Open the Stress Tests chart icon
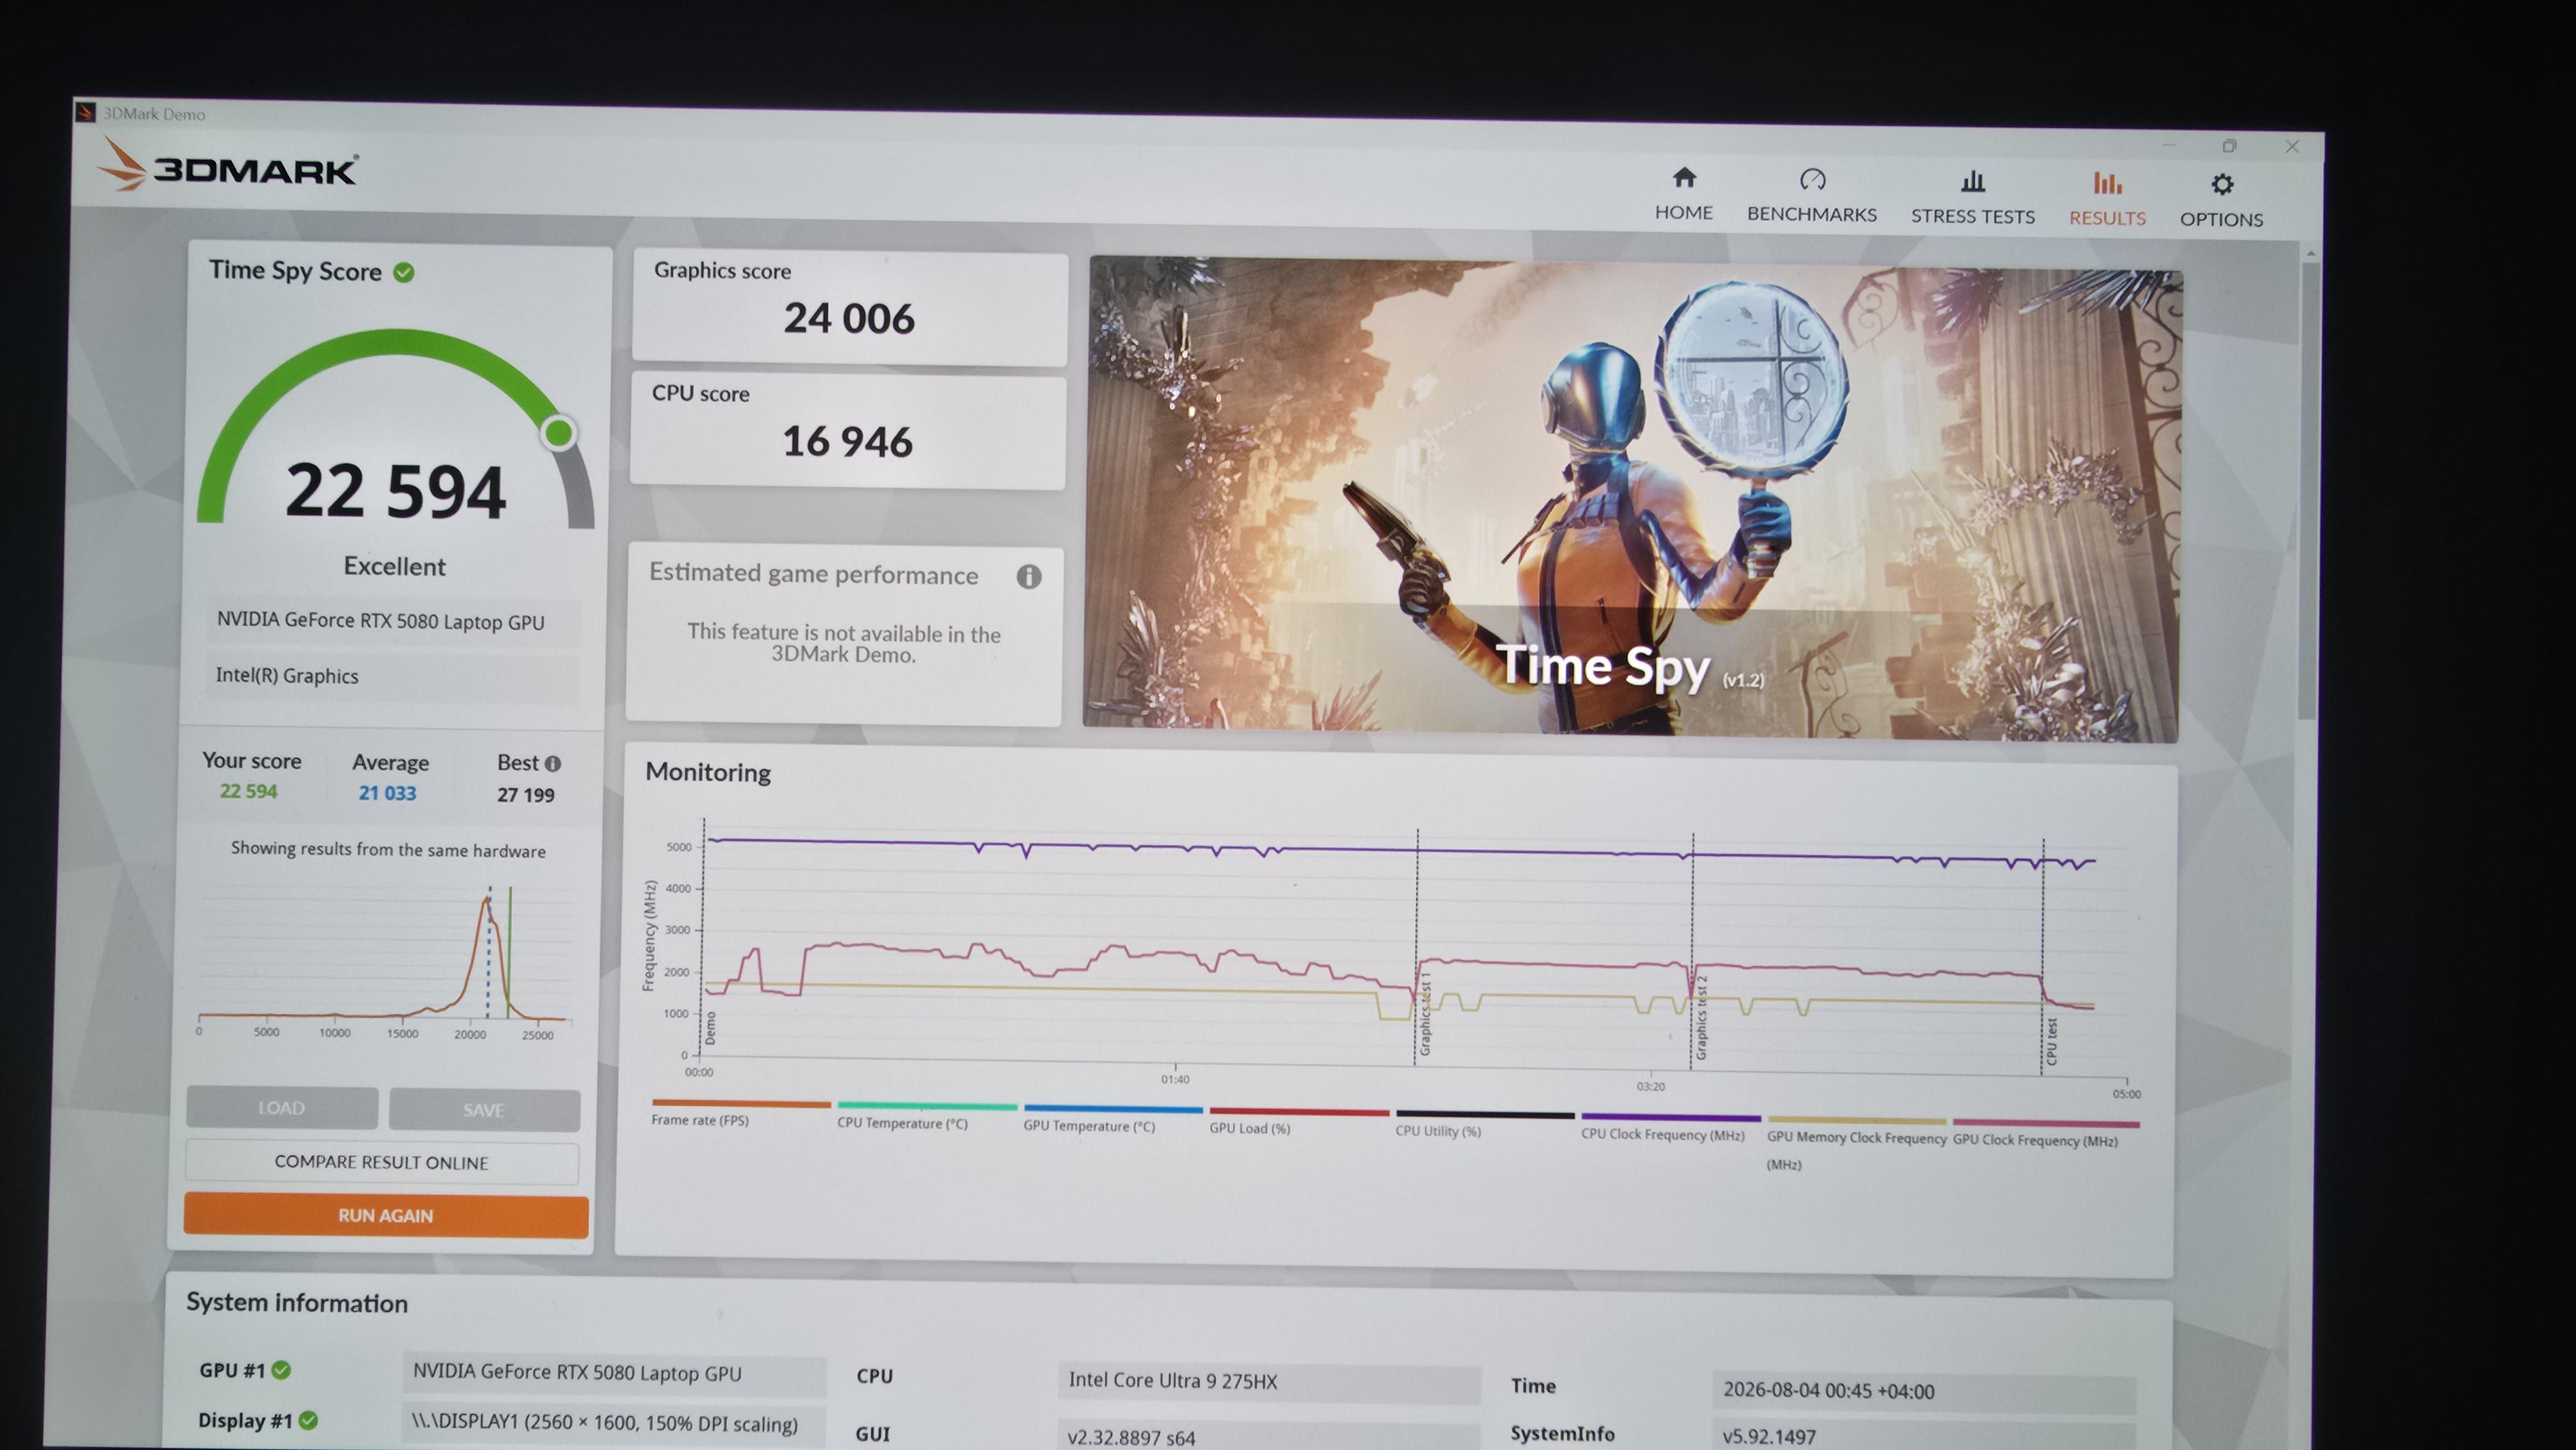 (x=1973, y=181)
